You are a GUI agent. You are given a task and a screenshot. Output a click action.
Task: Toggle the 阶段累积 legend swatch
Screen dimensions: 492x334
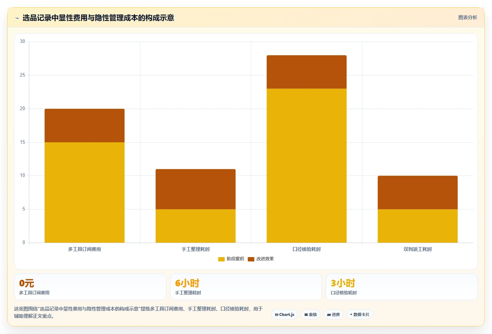221,259
